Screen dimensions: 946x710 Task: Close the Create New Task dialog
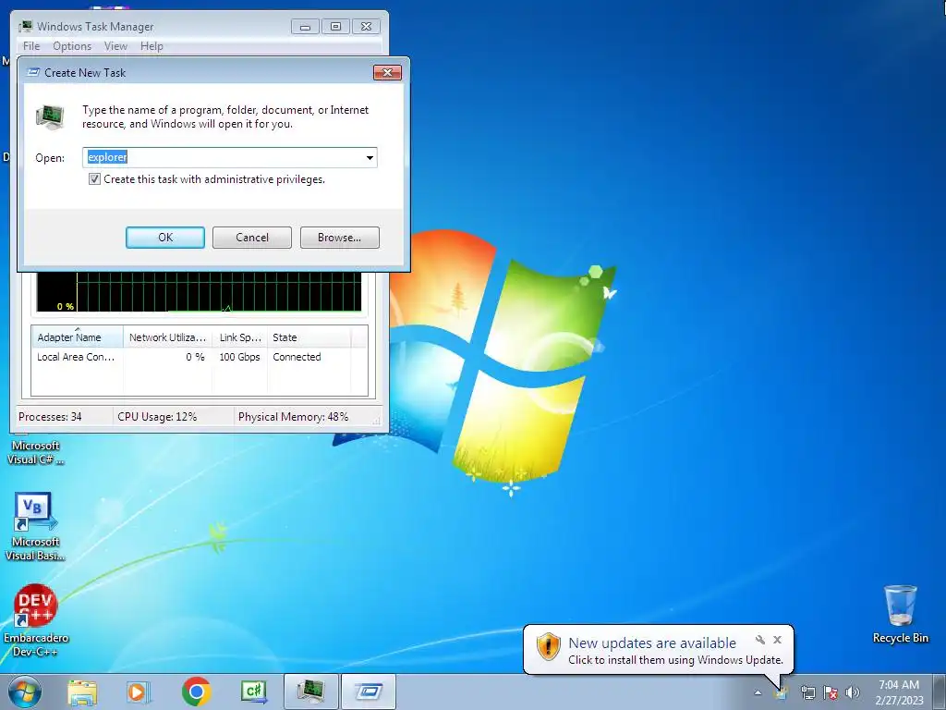click(x=387, y=72)
